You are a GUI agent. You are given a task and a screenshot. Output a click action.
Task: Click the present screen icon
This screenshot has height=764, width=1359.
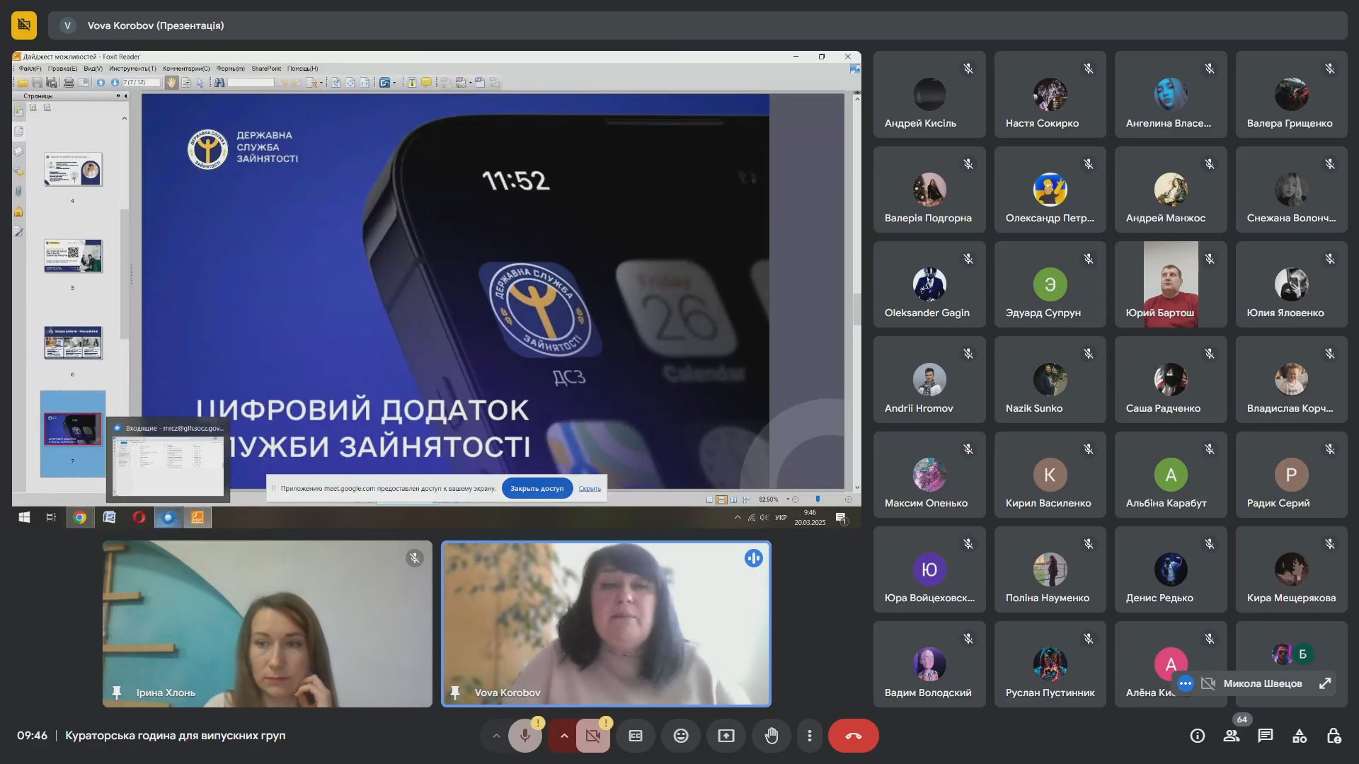[726, 736]
